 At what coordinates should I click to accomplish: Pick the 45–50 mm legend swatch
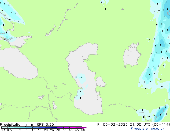pyautogui.click(x=79, y=128)
